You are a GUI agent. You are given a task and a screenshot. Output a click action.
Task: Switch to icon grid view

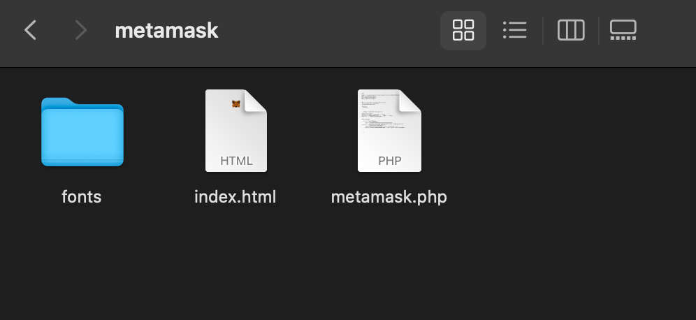(x=463, y=30)
